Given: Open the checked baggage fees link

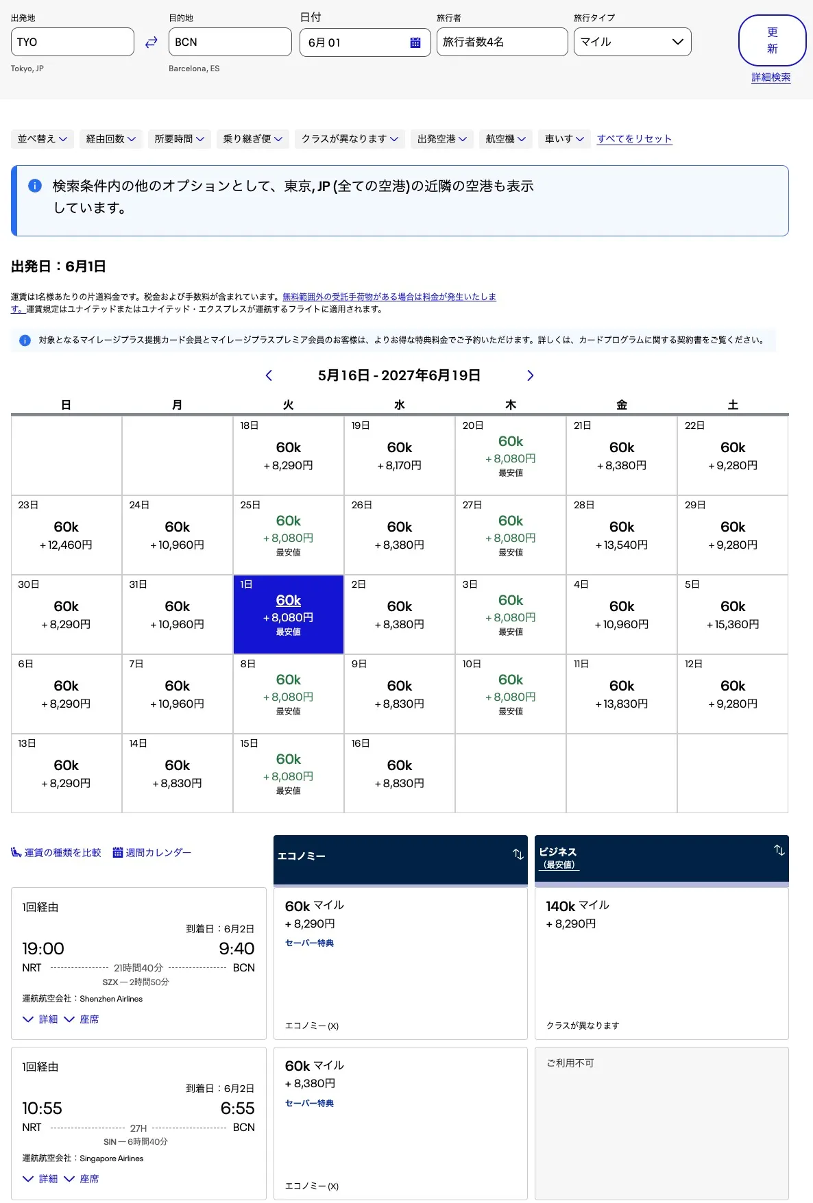Looking at the screenshot, I should pos(389,297).
